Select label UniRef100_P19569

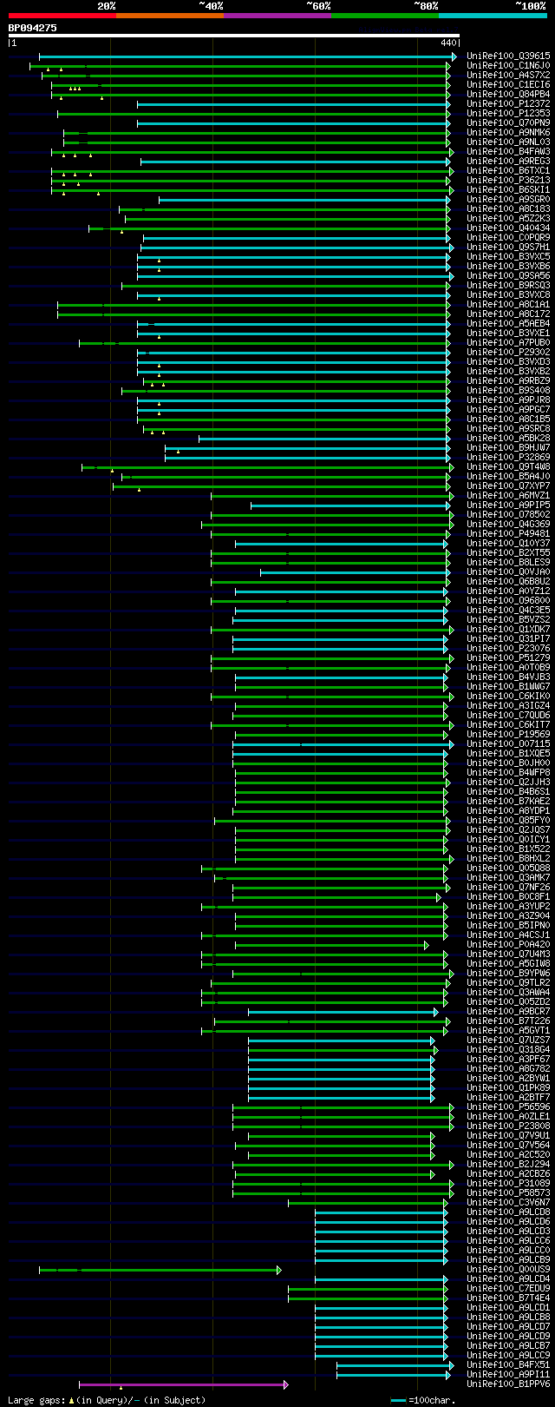[x=508, y=734]
